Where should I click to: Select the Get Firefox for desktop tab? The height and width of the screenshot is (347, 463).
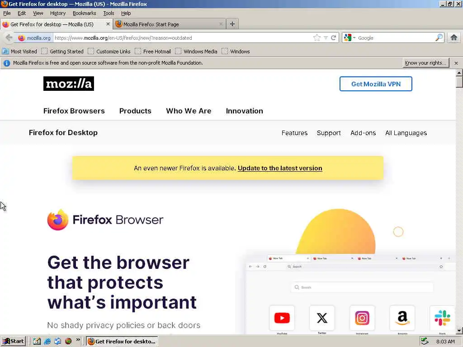pyautogui.click(x=56, y=24)
